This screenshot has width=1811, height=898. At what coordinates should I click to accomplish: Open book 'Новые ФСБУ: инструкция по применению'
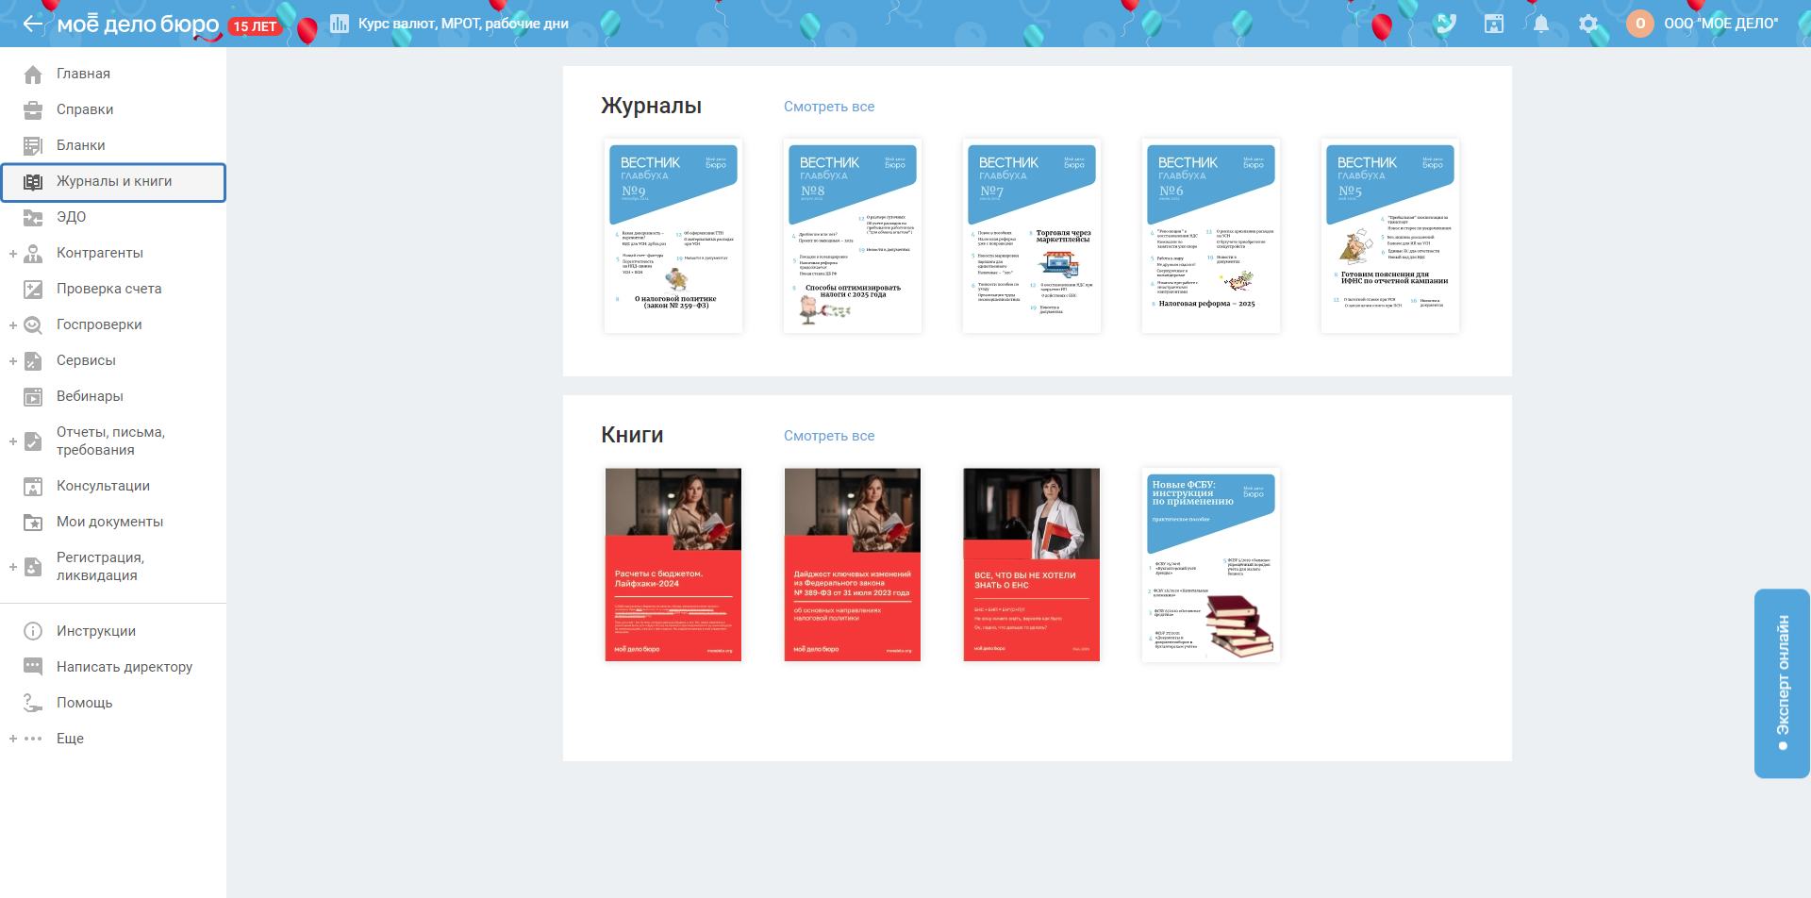pyautogui.click(x=1211, y=565)
